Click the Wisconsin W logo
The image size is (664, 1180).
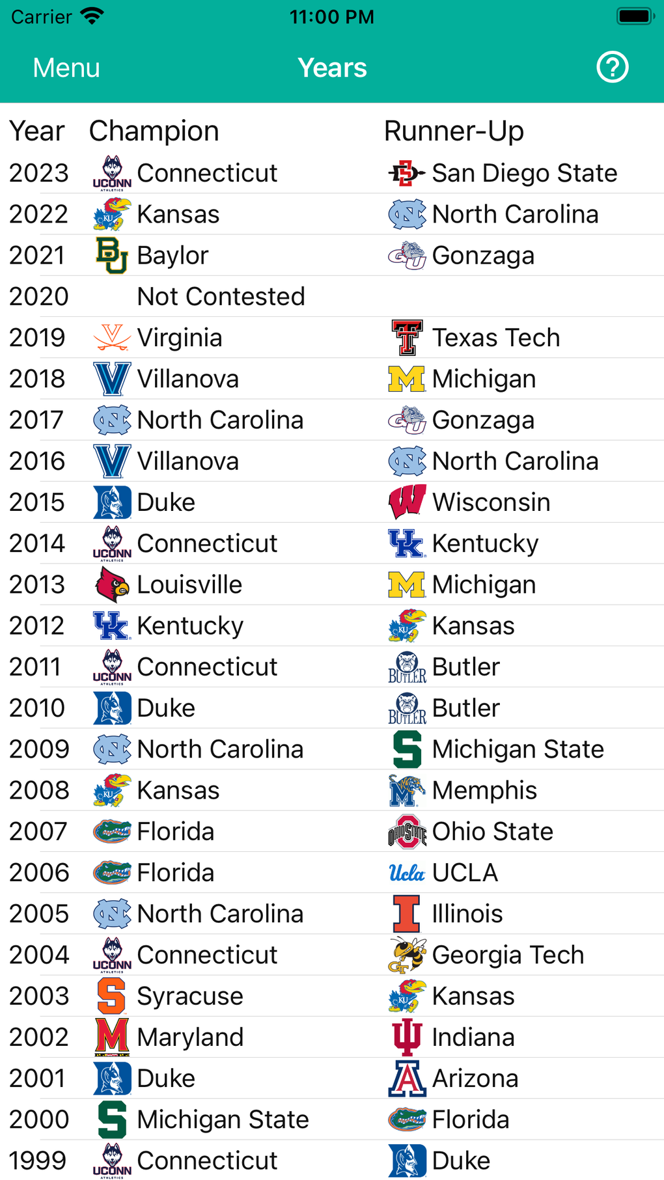(x=405, y=502)
